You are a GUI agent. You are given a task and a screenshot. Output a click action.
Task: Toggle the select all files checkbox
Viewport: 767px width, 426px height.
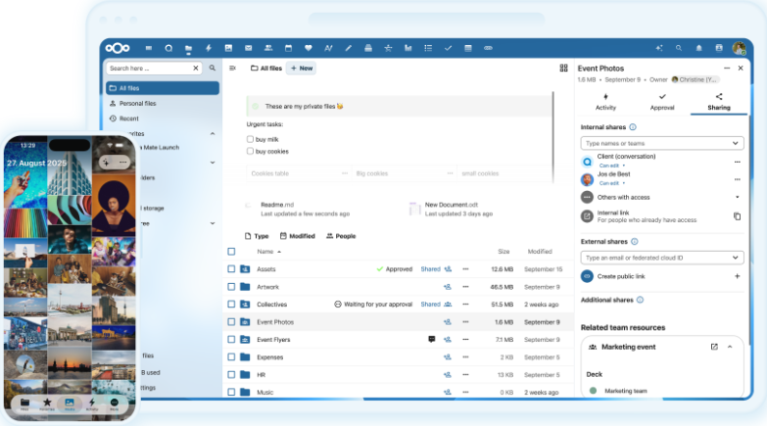coord(231,252)
